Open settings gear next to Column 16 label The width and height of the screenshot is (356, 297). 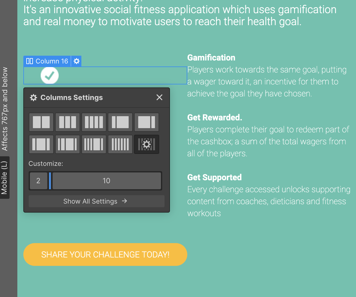click(x=77, y=61)
